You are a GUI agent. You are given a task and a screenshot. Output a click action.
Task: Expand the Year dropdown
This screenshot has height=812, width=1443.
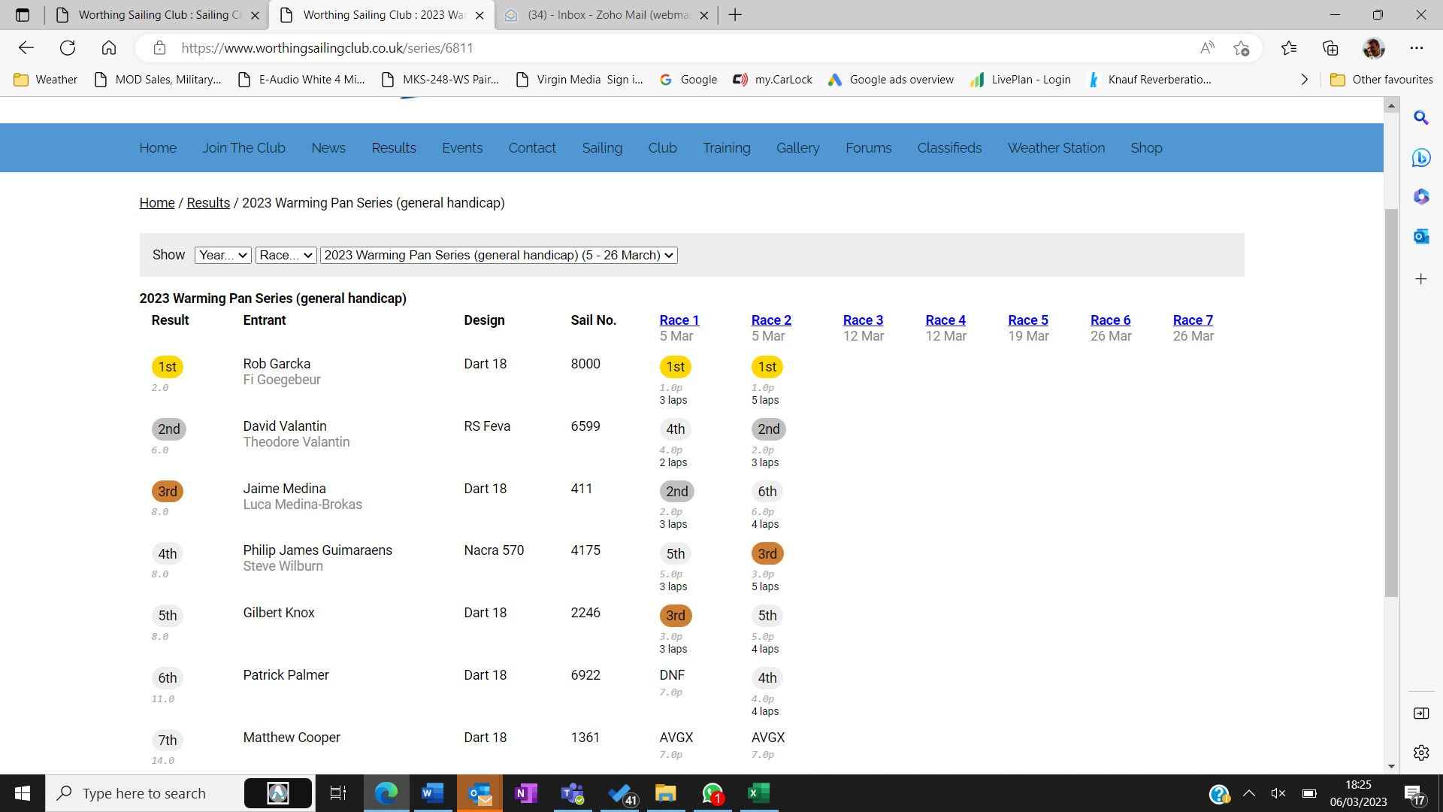[222, 256]
